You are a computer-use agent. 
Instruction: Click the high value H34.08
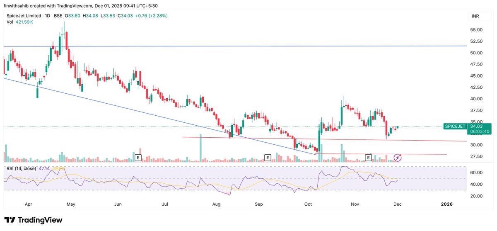[91, 16]
